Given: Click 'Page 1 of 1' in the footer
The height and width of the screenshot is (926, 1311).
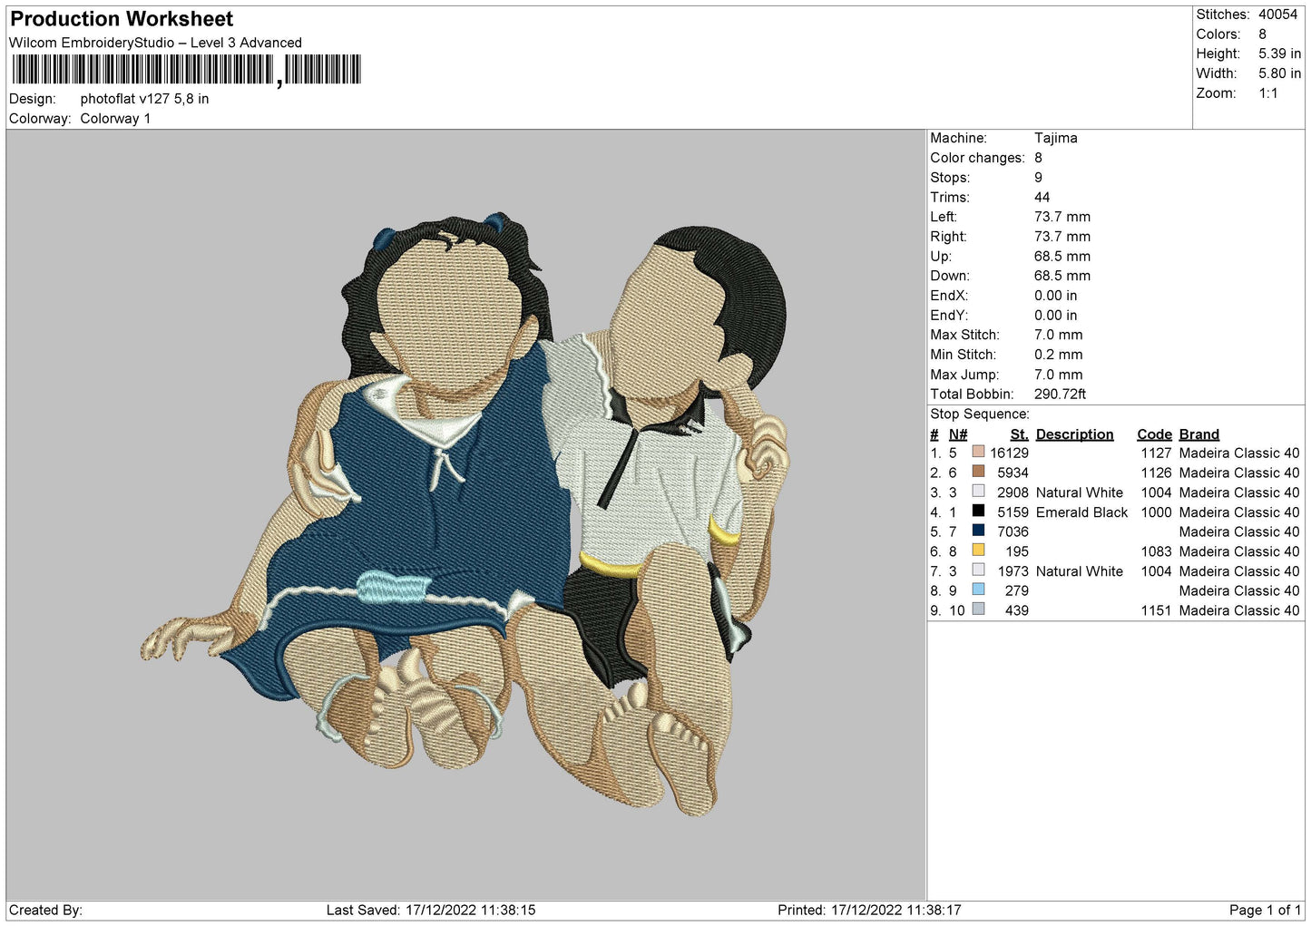Looking at the screenshot, I should point(1265,910).
